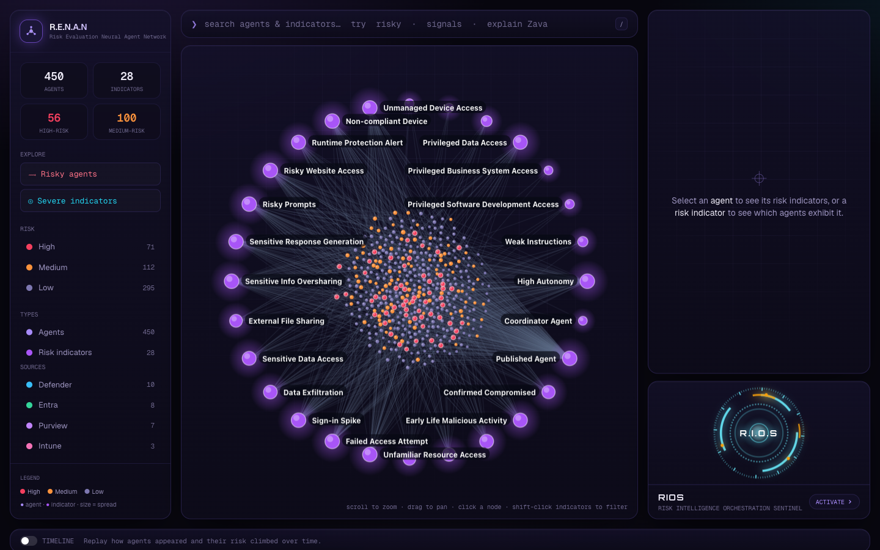Image resolution: width=880 pixels, height=550 pixels.
Task: Click the Medium legend color dot
Action: coord(50,491)
